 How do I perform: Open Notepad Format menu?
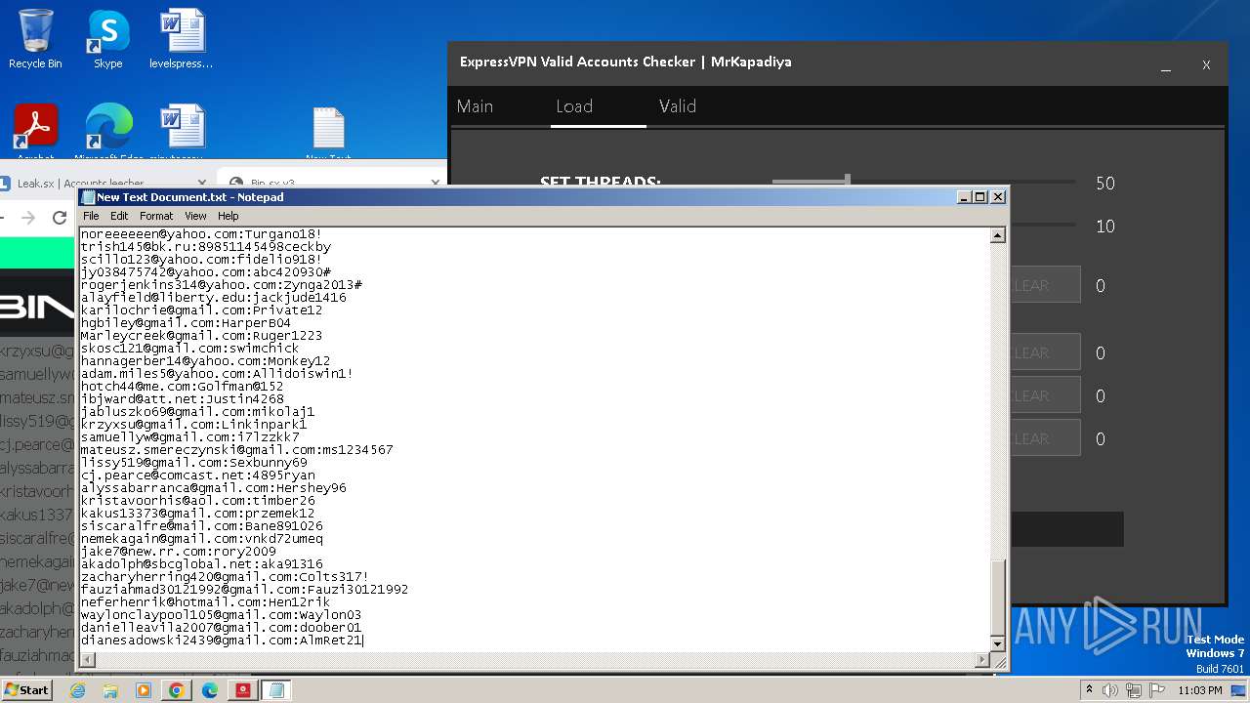click(x=156, y=216)
